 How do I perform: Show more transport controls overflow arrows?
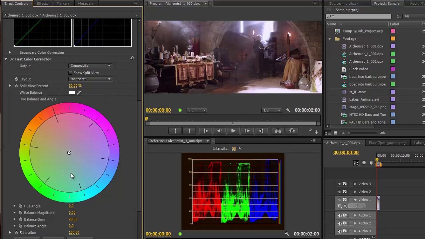point(310,130)
